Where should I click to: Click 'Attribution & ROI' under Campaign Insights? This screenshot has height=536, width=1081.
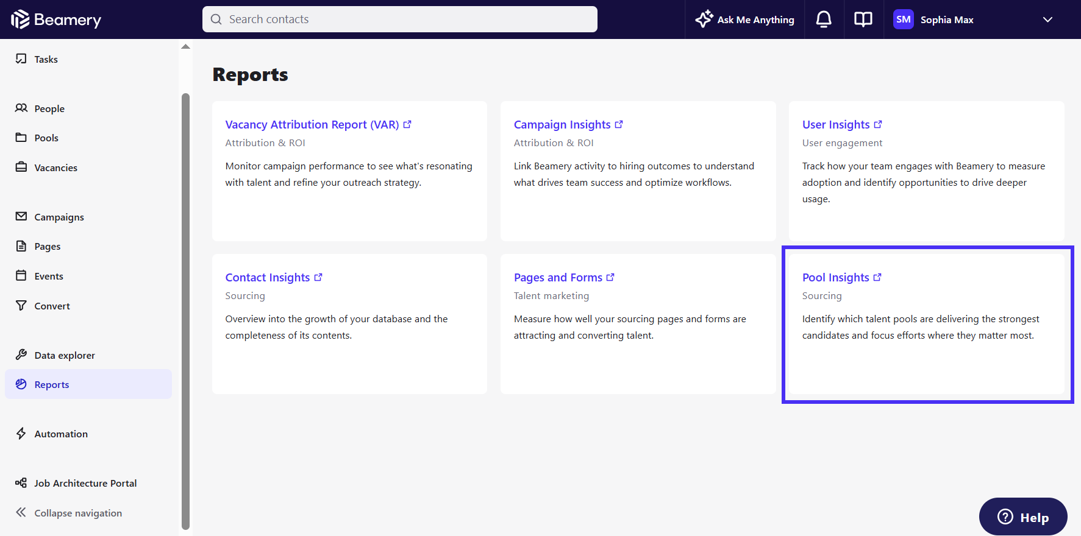[554, 143]
